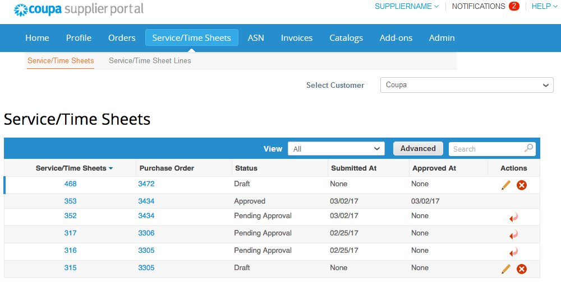View notifications with badge count 2

pos(485,6)
